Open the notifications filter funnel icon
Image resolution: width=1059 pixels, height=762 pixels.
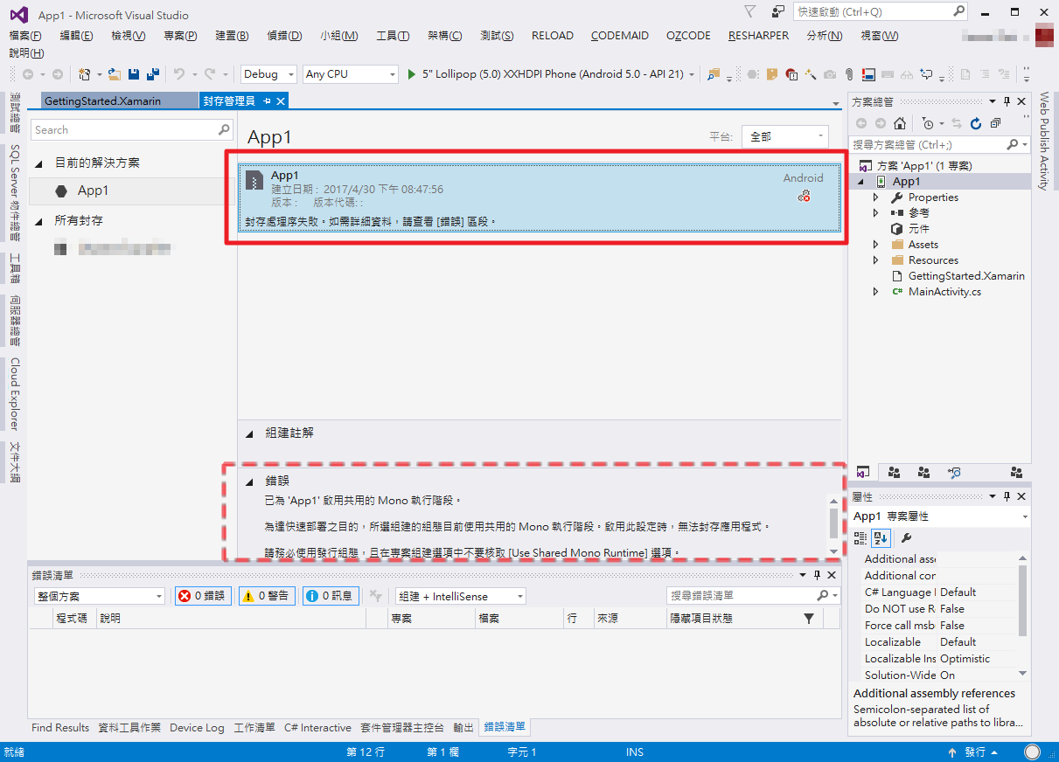click(749, 11)
